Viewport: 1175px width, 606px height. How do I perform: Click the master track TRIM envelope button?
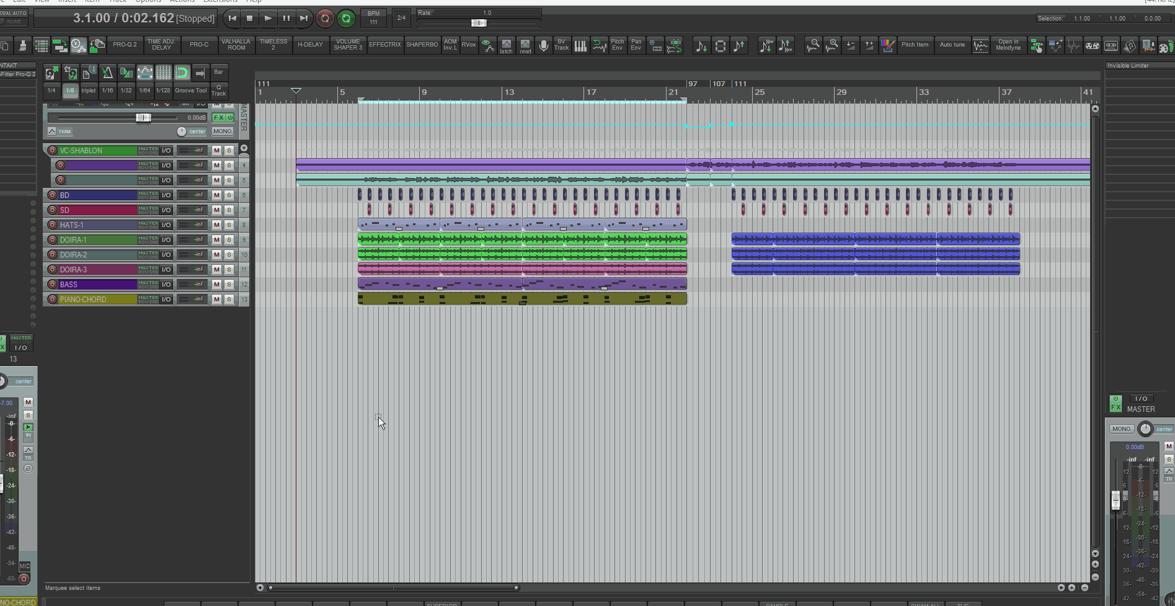pyautogui.click(x=60, y=131)
